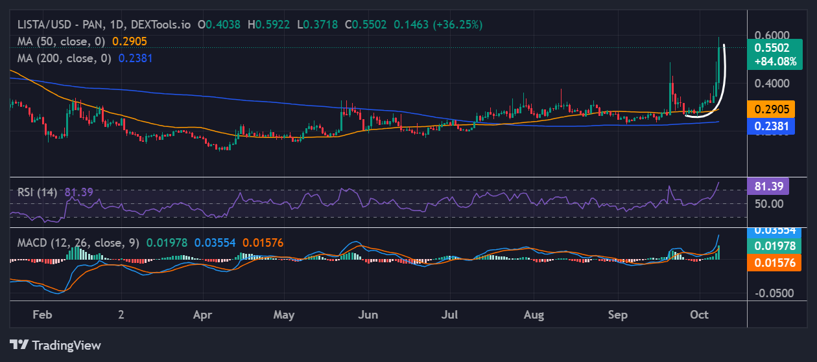Click the 0.6000 price axis level
817x362 pixels.
pyautogui.click(x=771, y=35)
